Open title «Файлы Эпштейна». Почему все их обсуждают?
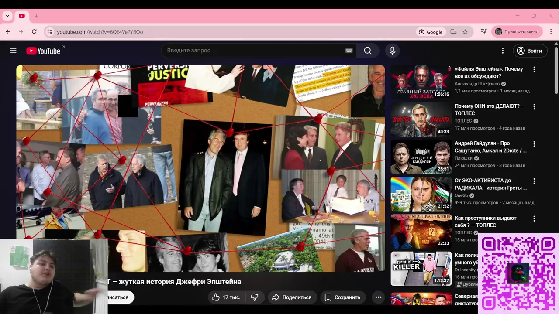559x314 pixels. [x=489, y=73]
